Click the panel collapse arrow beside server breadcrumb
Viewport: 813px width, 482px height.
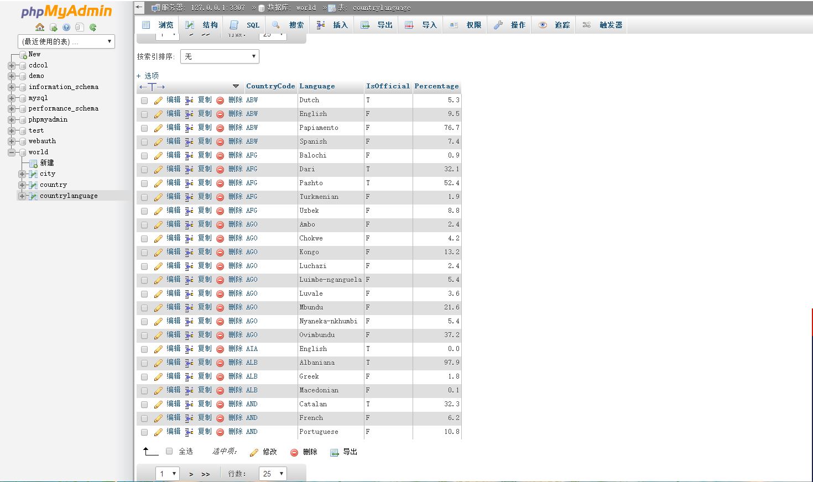(x=139, y=8)
